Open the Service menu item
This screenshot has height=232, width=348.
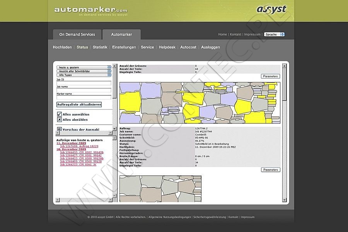click(147, 47)
